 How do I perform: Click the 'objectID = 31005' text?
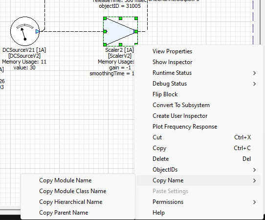120,6
